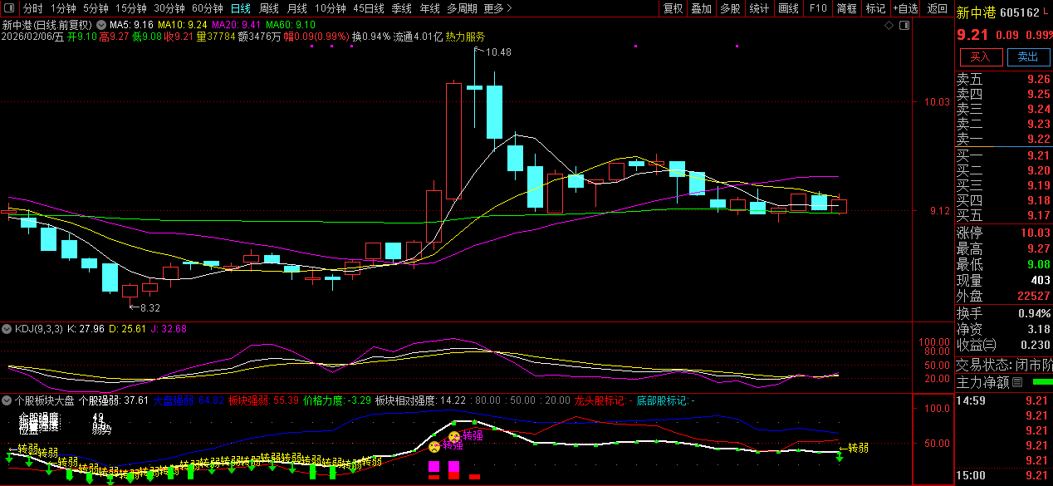Click the green 主力净额 bar indicator

pos(1041,382)
